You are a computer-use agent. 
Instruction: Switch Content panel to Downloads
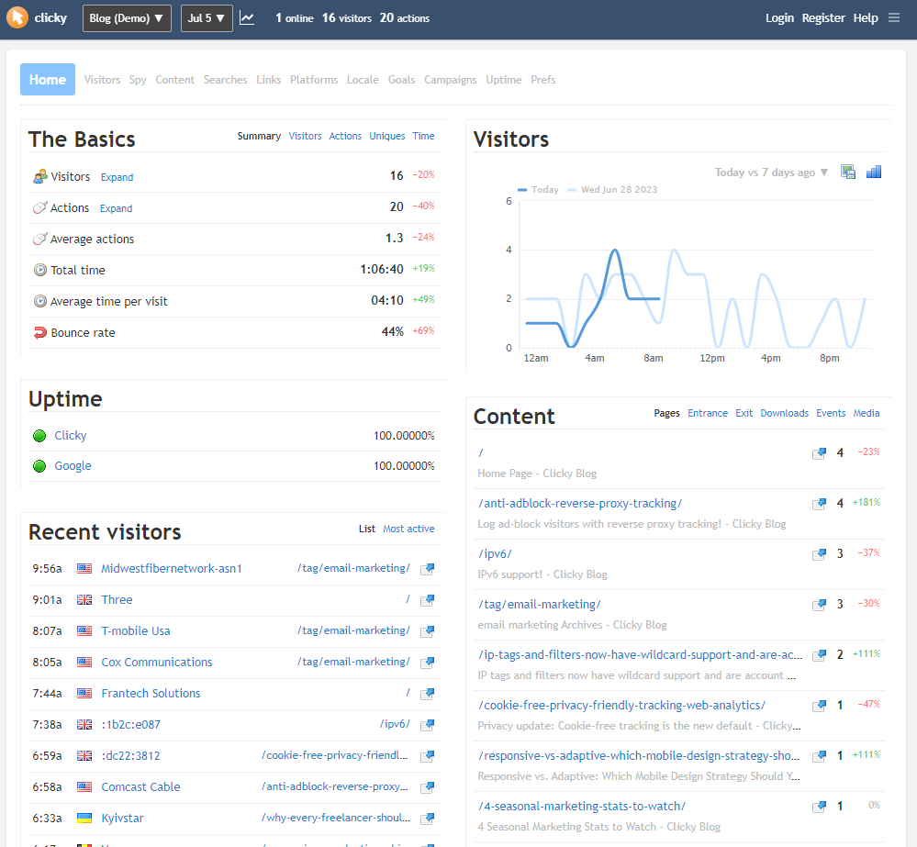tap(784, 413)
